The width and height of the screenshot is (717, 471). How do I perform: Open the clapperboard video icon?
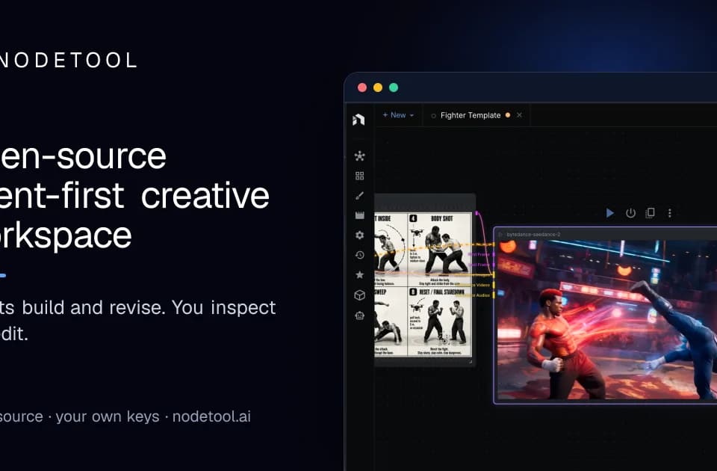point(359,215)
